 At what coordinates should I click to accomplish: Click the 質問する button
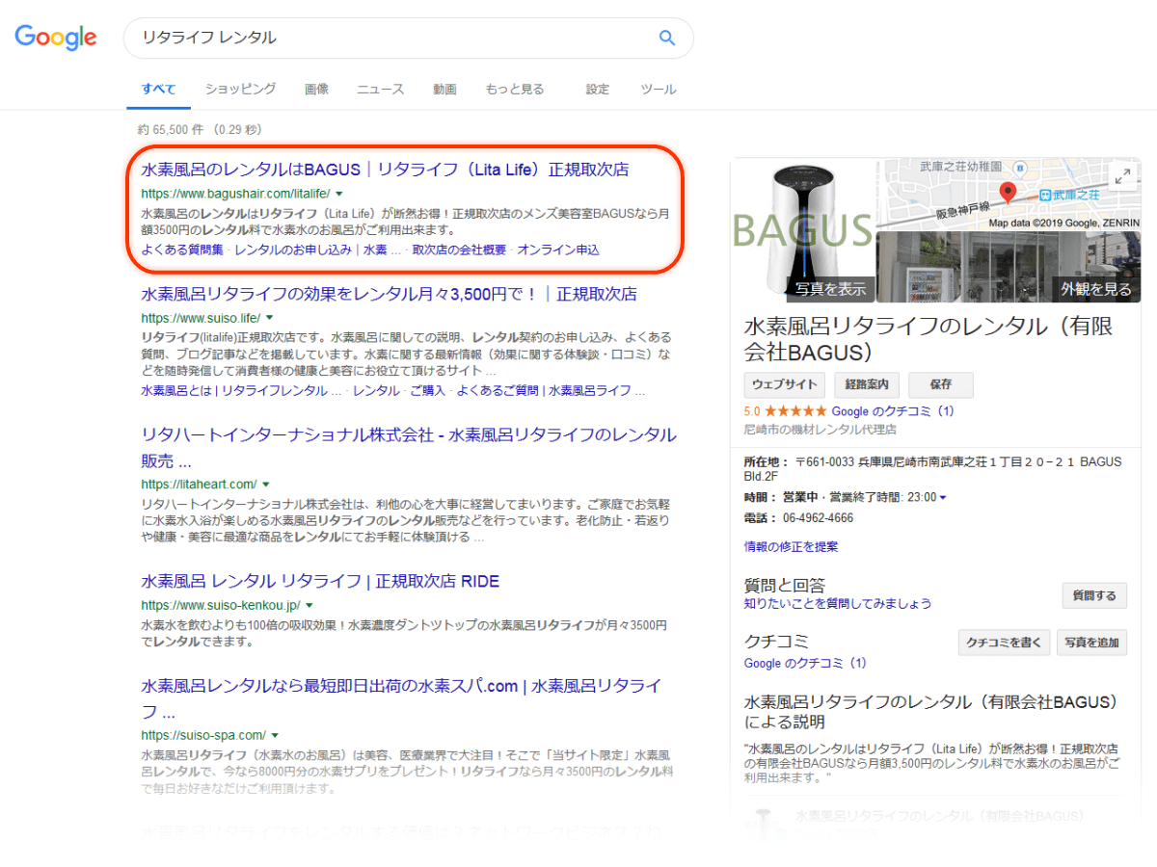(x=1094, y=596)
